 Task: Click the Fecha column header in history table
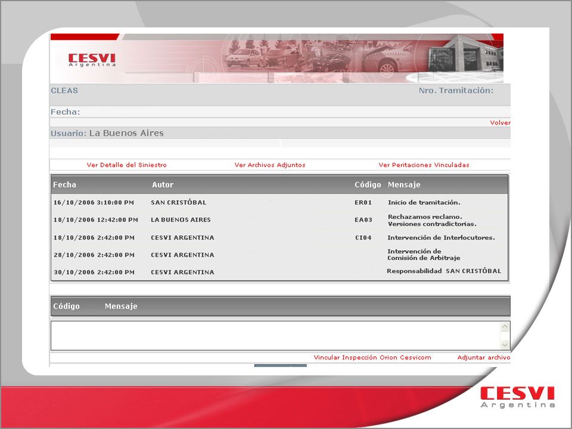click(x=64, y=185)
